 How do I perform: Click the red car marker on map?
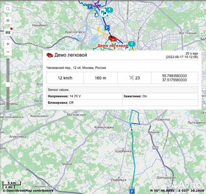click(x=113, y=38)
